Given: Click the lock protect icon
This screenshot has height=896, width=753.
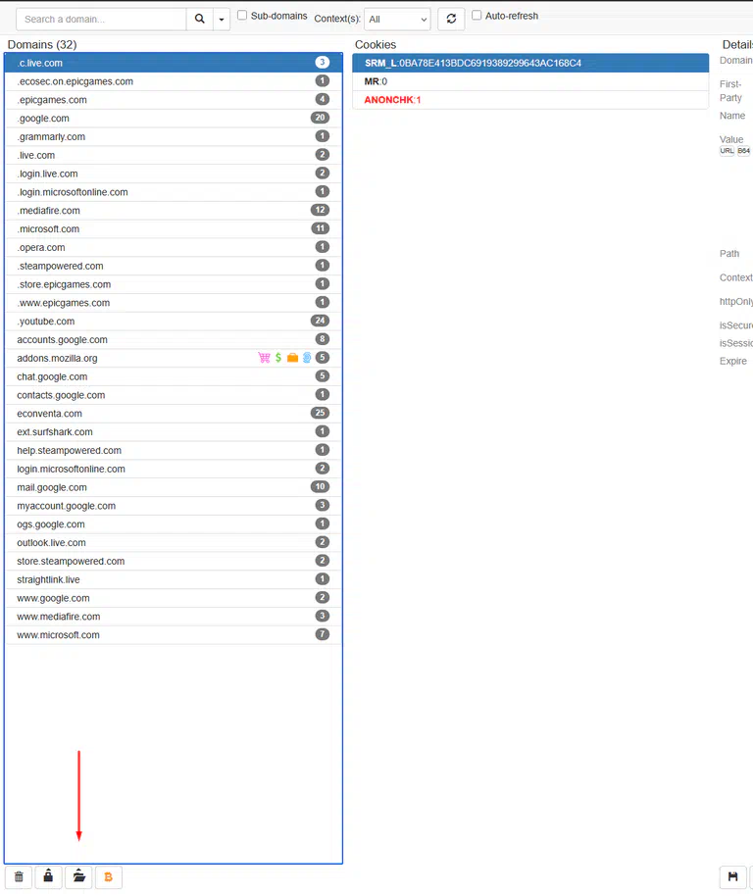Looking at the screenshot, I should click(49, 876).
